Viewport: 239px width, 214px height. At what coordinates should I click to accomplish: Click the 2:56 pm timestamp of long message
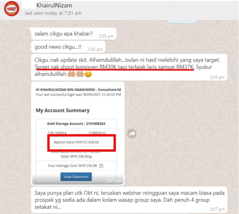coord(217,77)
